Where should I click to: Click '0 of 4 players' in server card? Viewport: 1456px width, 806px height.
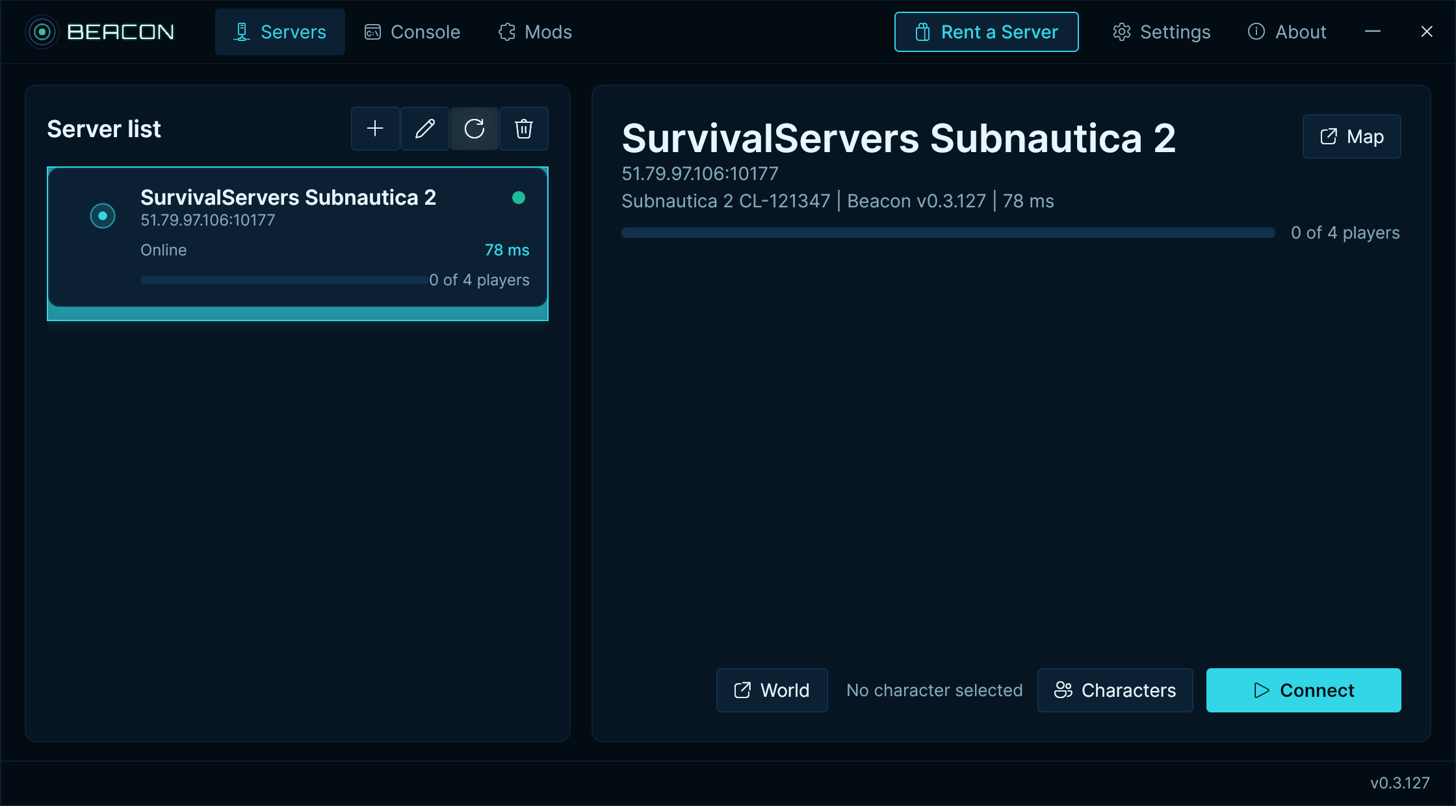[479, 280]
